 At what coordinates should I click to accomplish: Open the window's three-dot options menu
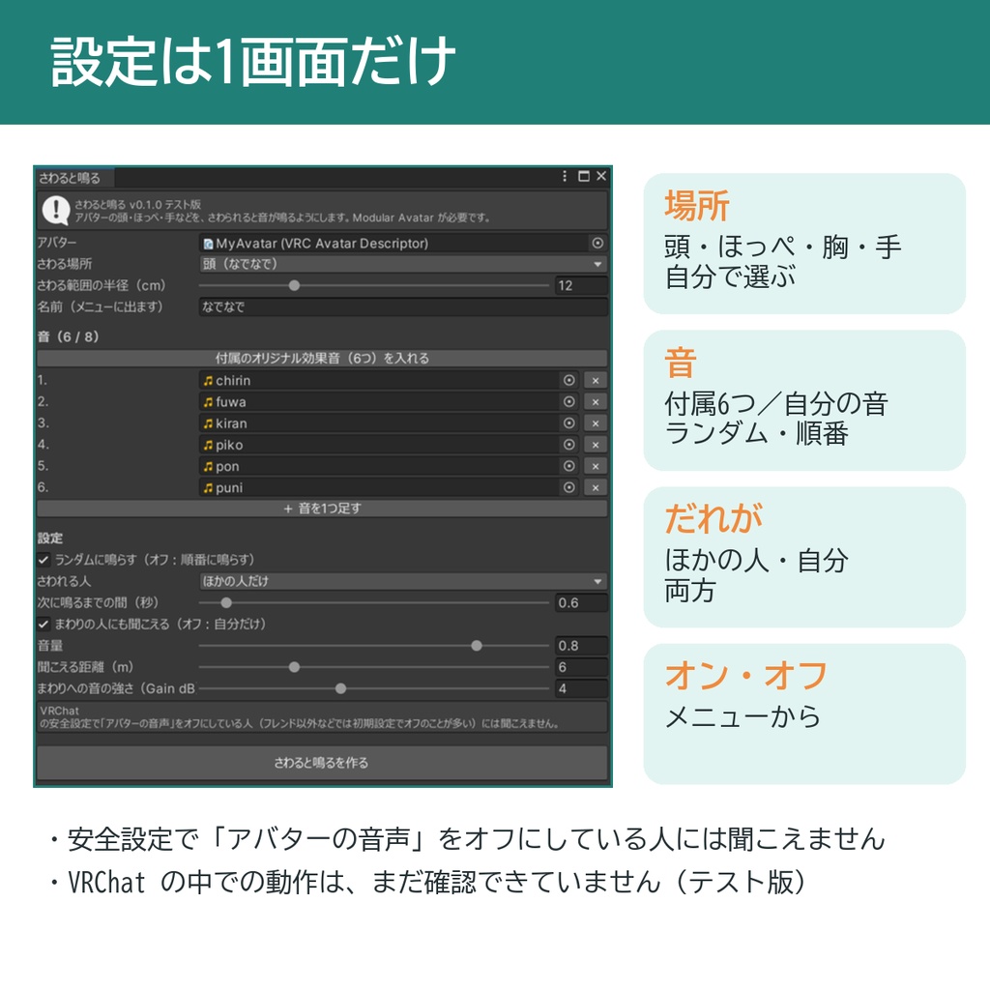[565, 176]
